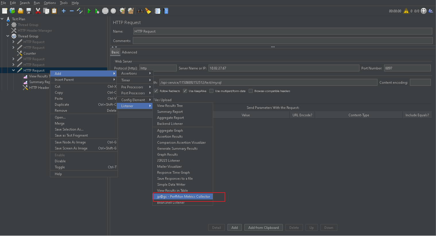
Task: Click the Copy toolbar icon
Action: [46, 11]
